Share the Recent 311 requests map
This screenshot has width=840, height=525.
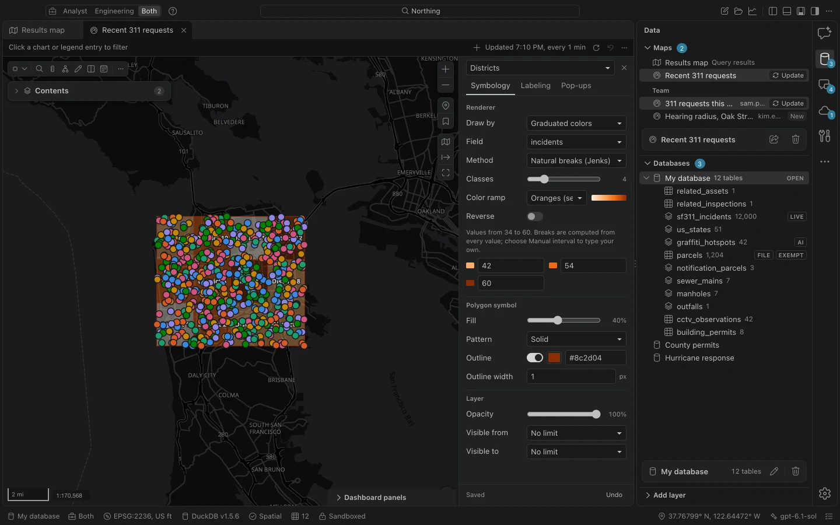774,139
